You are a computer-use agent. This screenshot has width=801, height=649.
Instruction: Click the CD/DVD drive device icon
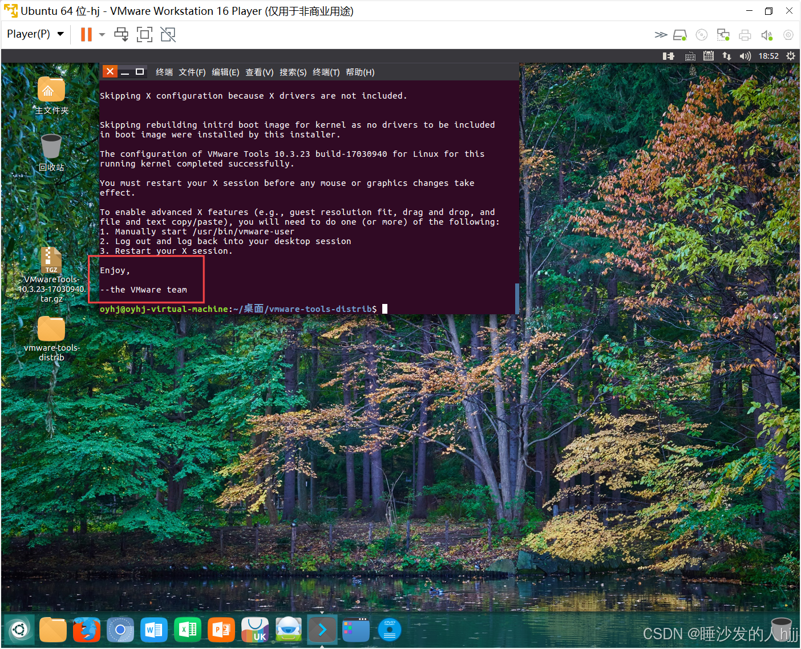[x=702, y=35]
